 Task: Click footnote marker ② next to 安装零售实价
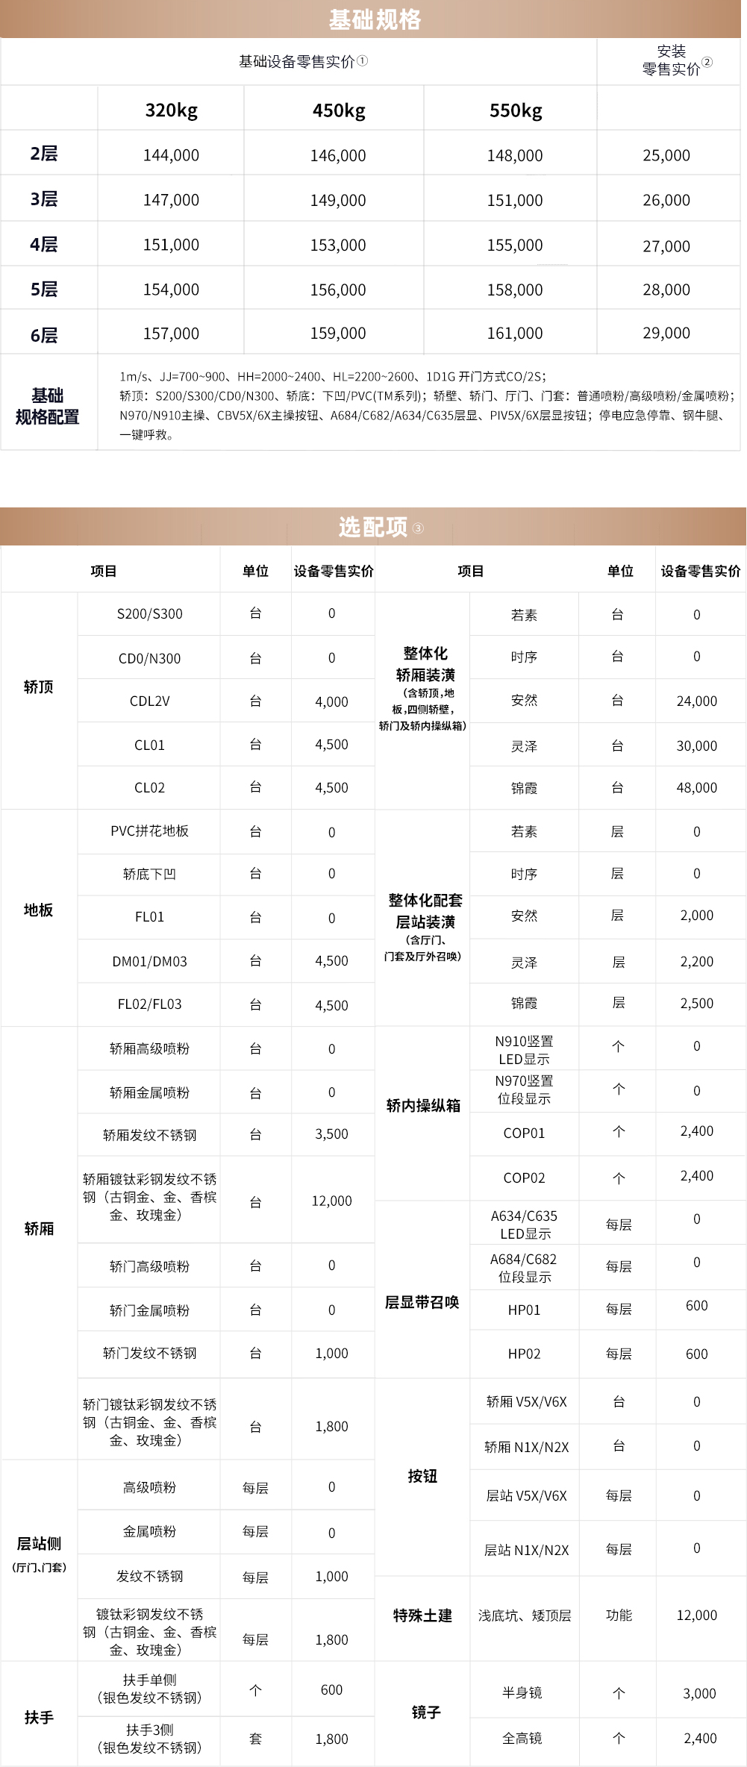tap(707, 63)
